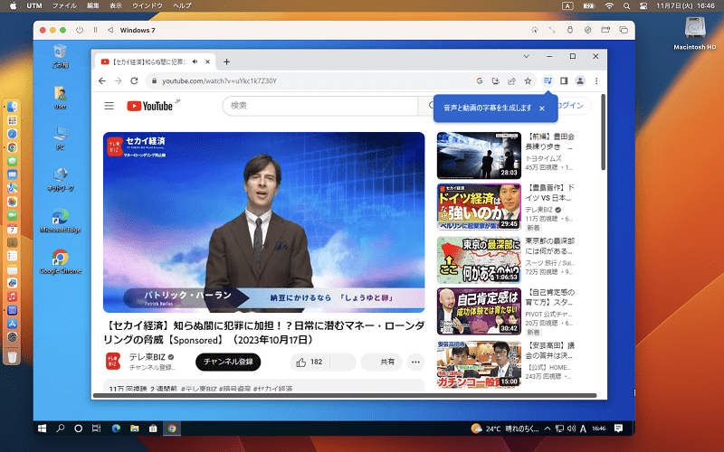This screenshot has height=452, width=724.
Task: Reload the YouTube page
Action: pos(134,80)
